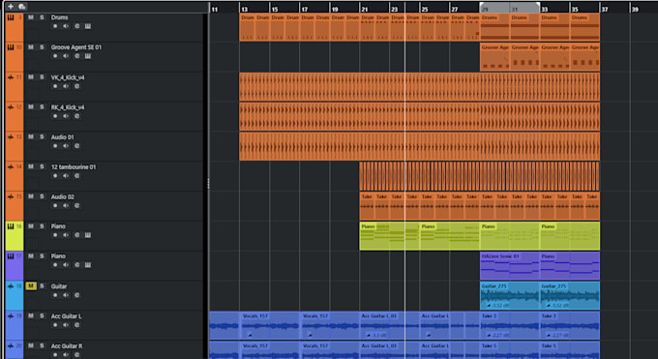This screenshot has height=359, width=658.
Task: Record-enable the RK_4_Kick_v4 track
Action: tap(55, 116)
